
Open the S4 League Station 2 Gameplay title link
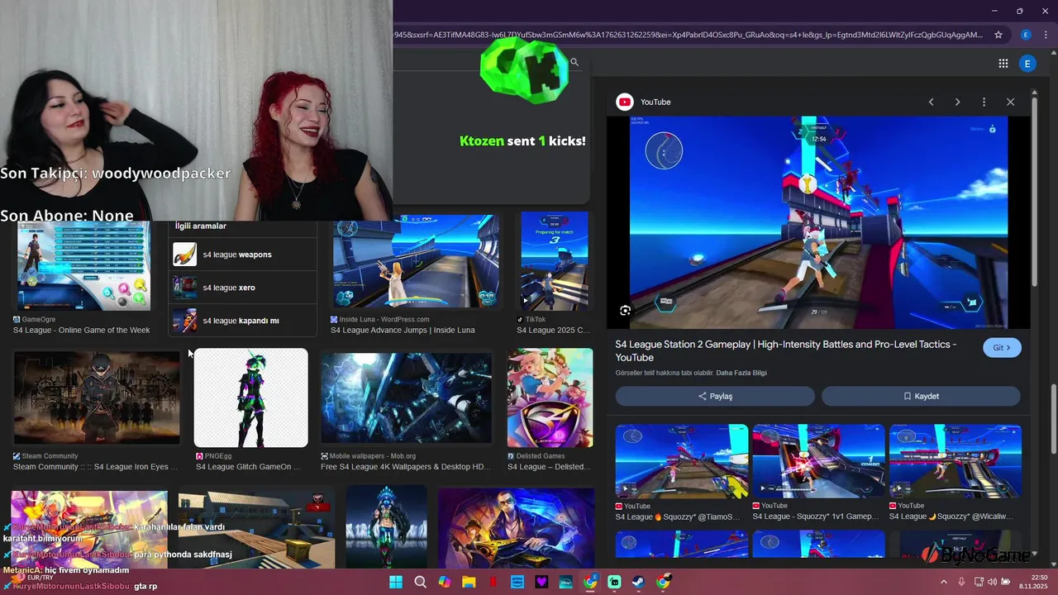click(786, 350)
